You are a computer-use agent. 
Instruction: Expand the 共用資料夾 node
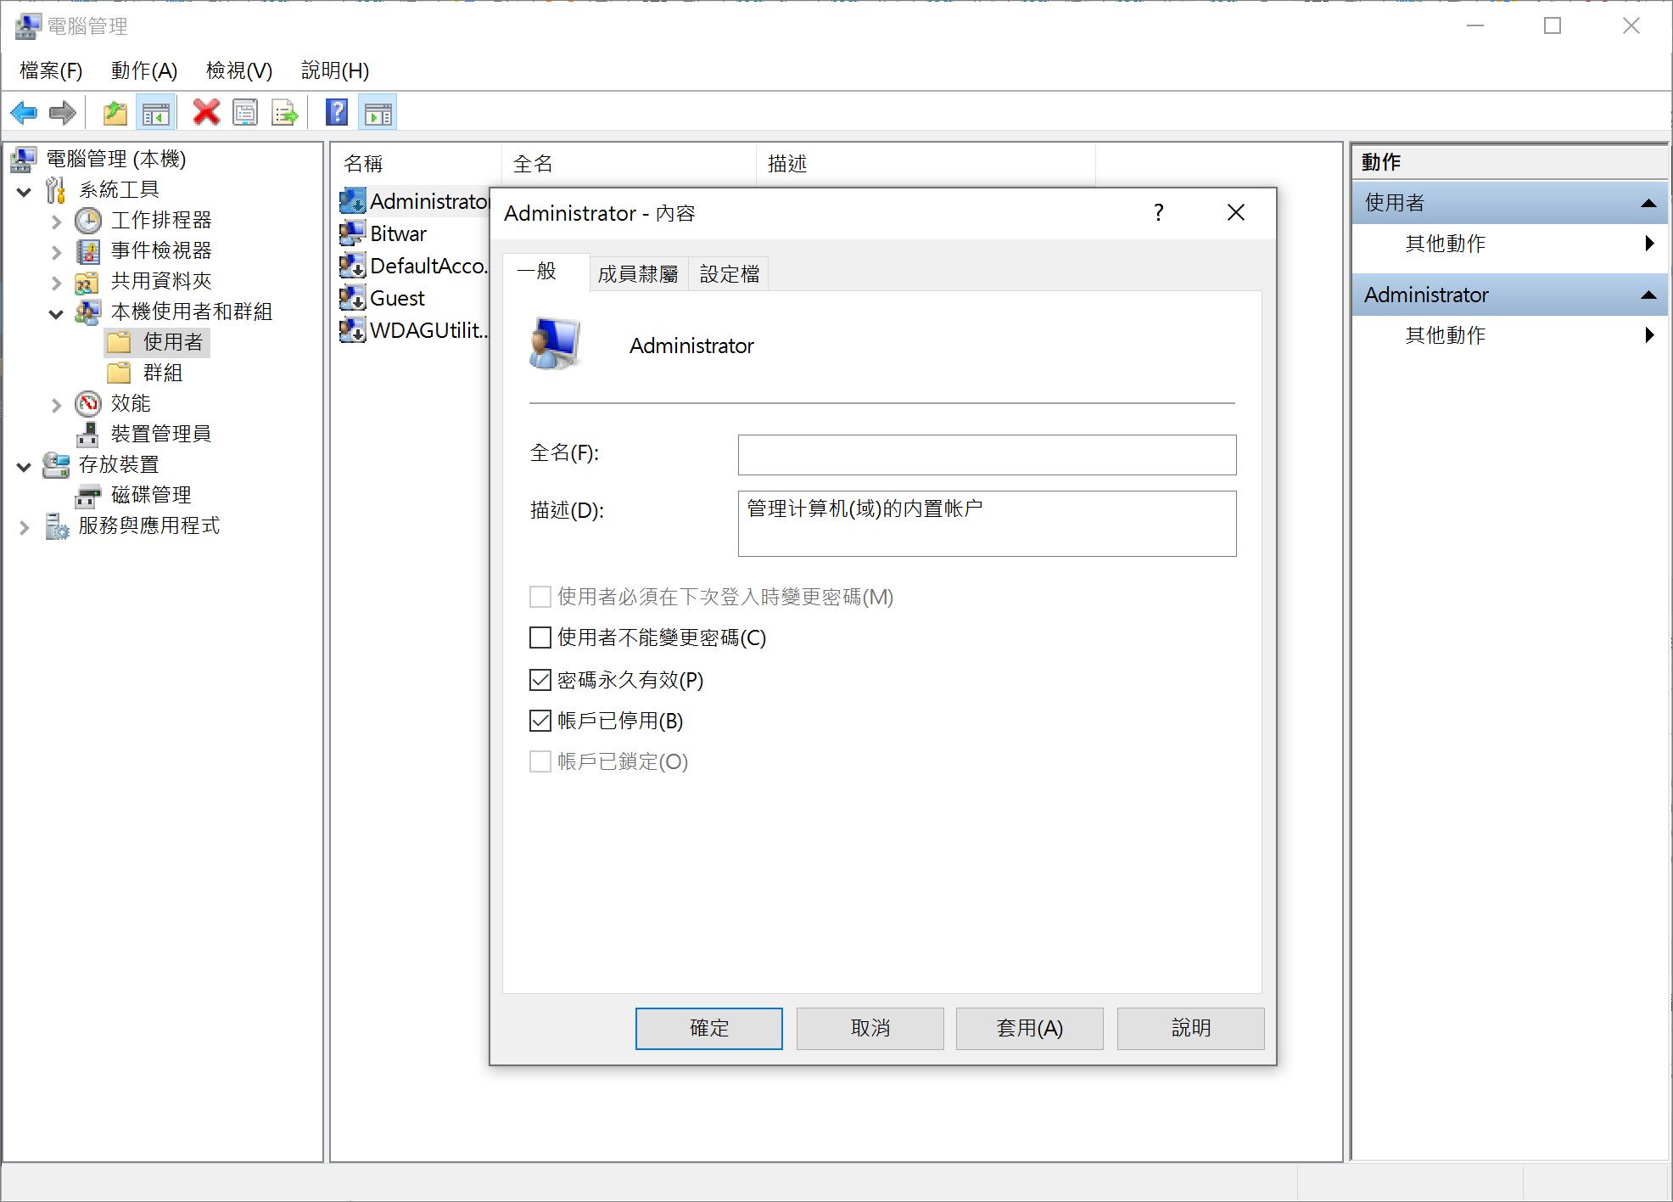(x=57, y=284)
